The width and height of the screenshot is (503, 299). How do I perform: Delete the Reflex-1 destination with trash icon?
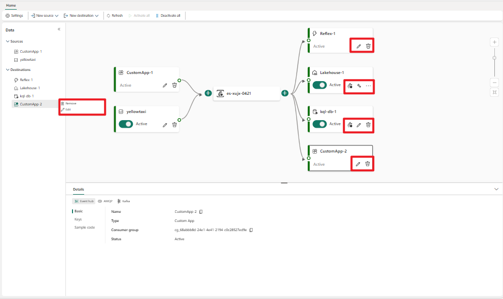click(368, 46)
